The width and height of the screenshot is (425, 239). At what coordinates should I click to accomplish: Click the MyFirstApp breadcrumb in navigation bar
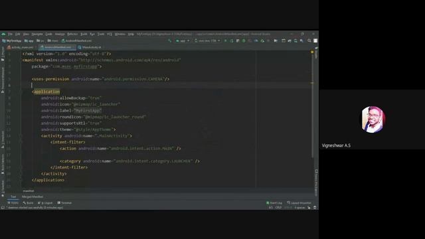(12, 40)
